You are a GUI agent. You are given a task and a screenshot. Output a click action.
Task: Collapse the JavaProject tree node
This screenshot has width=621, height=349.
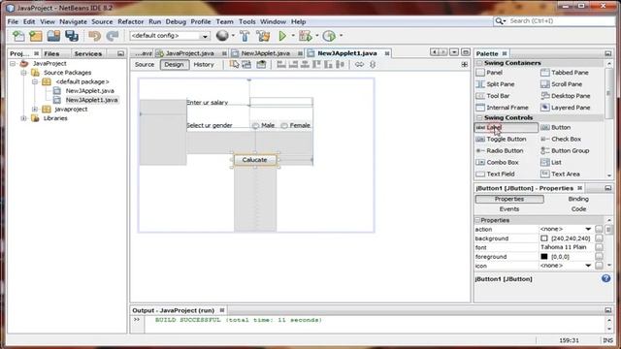pyautogui.click(x=13, y=63)
